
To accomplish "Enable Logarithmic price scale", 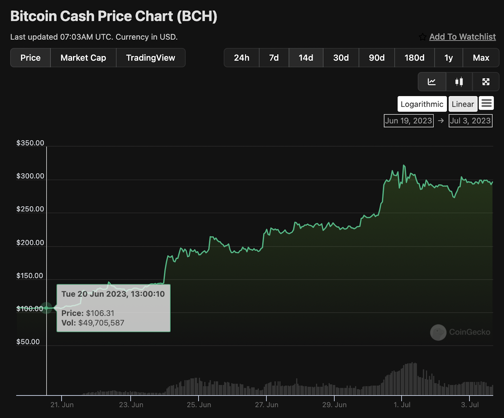I will coord(422,104).
